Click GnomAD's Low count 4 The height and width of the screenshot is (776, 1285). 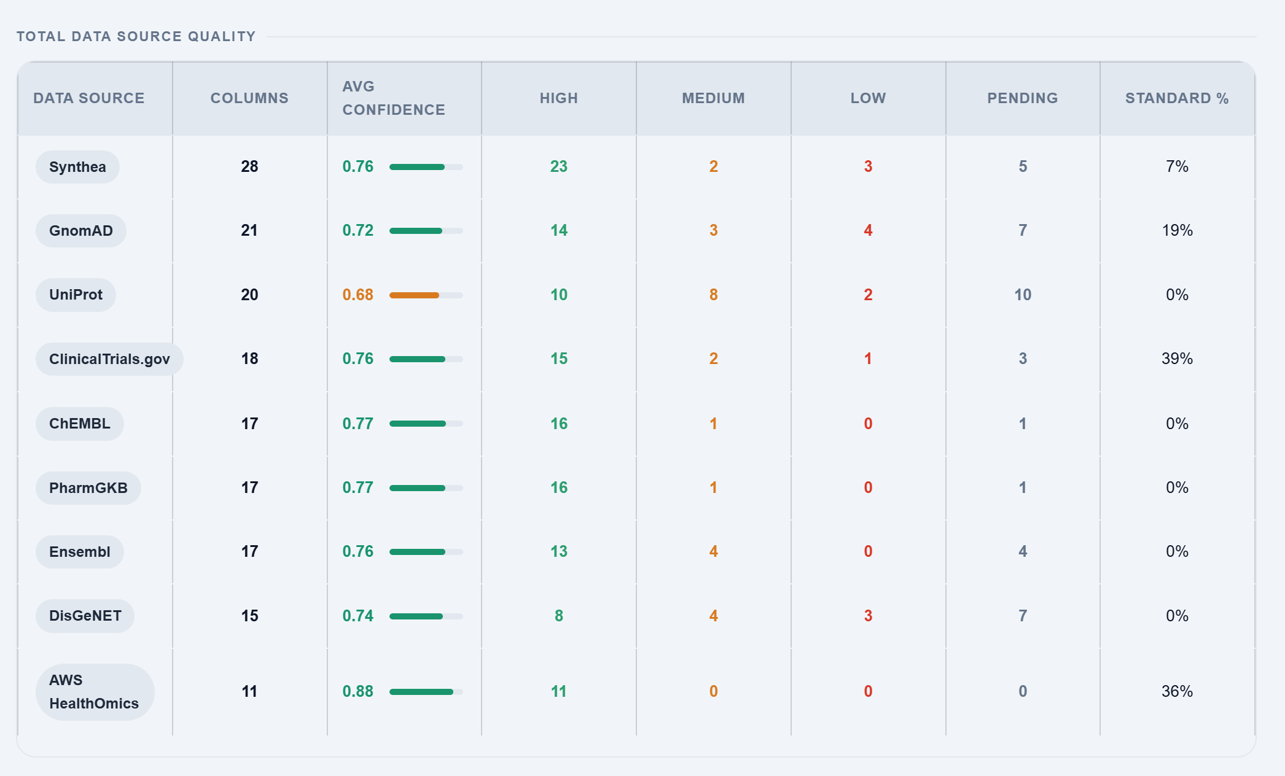tap(869, 230)
